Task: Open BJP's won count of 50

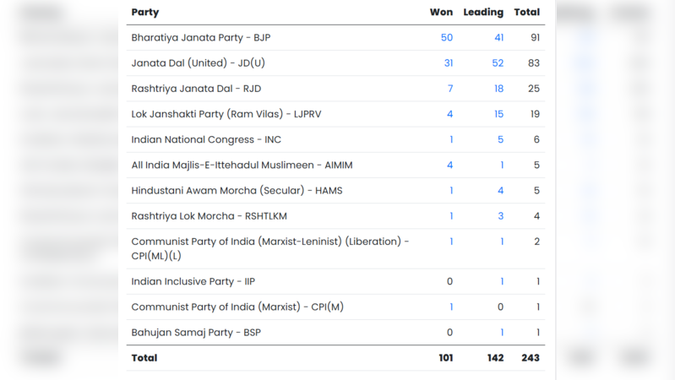Action: pos(447,38)
